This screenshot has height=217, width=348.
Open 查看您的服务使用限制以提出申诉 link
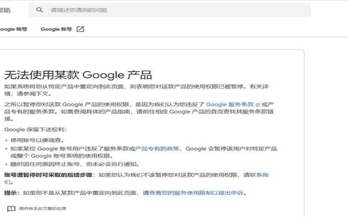[196, 193]
